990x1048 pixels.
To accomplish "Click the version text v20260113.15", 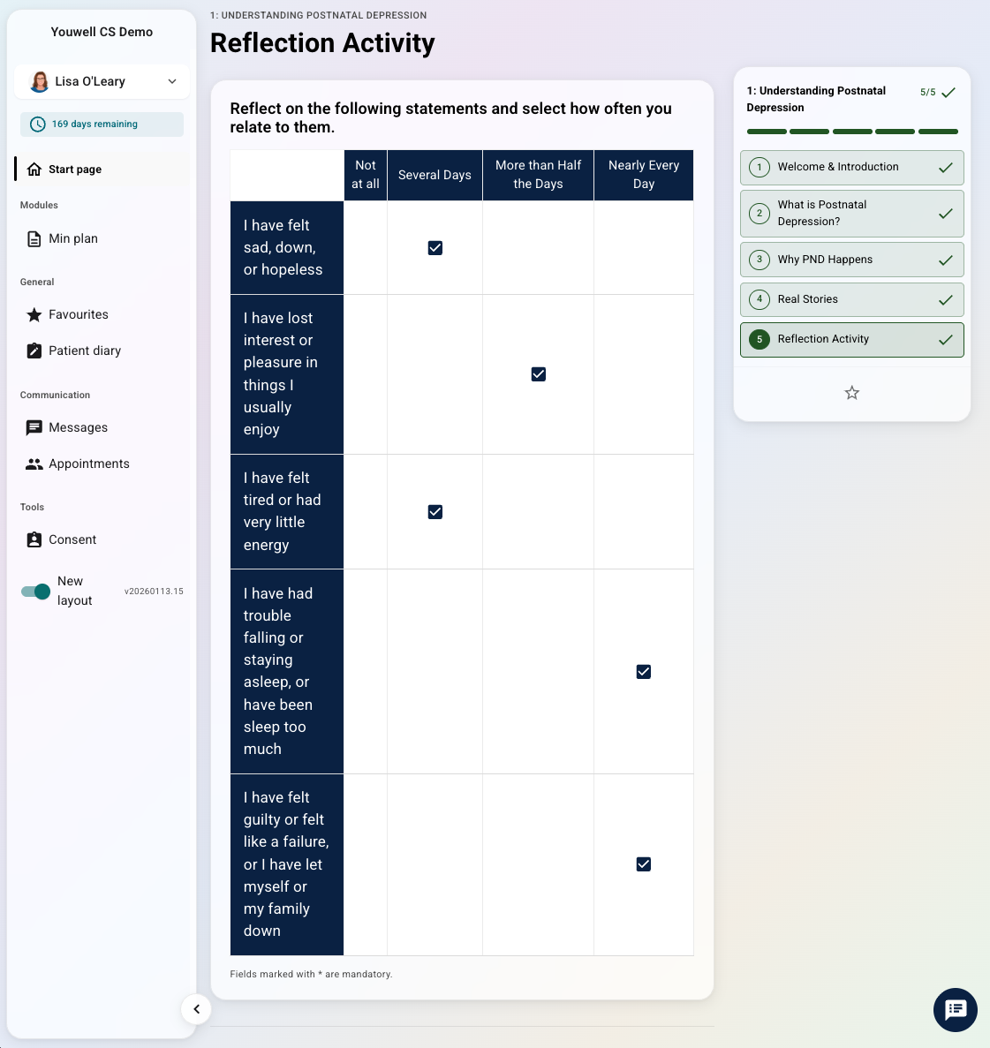I will (x=154, y=592).
